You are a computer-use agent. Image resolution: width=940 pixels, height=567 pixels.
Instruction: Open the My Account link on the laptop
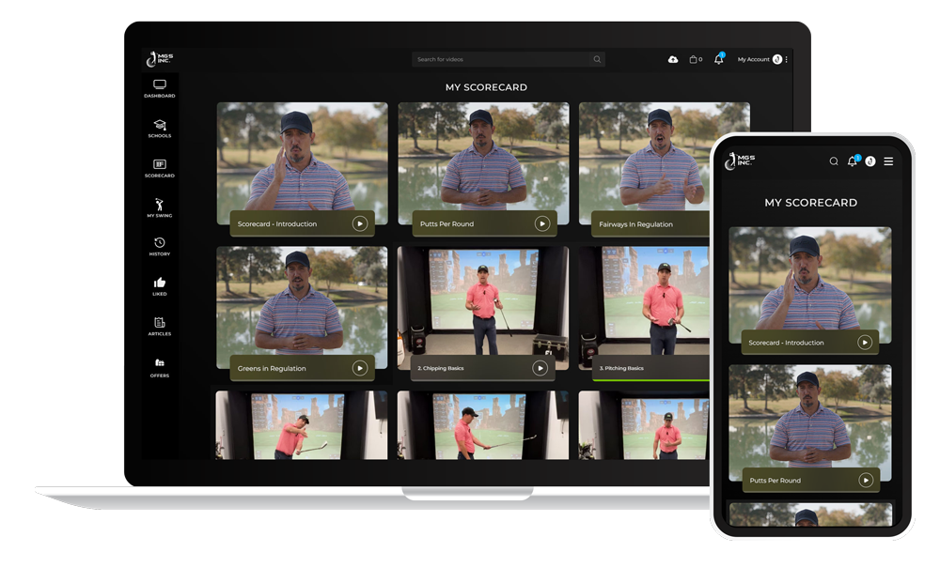pos(754,59)
